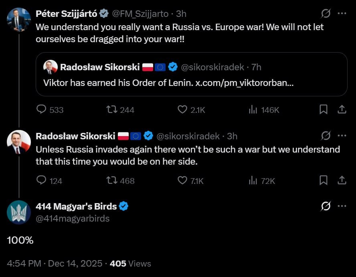This screenshot has height=277, width=356.
Task: Bookmark Péter Szijjártó's tweet
Action: [324, 110]
